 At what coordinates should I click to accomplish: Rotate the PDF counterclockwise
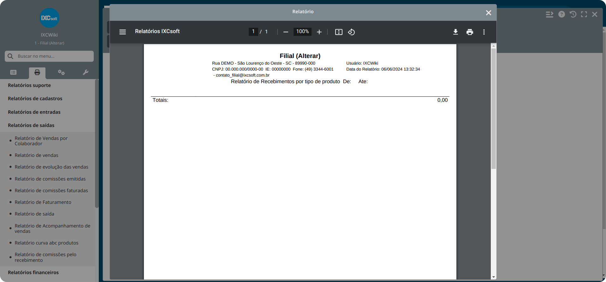(x=351, y=32)
